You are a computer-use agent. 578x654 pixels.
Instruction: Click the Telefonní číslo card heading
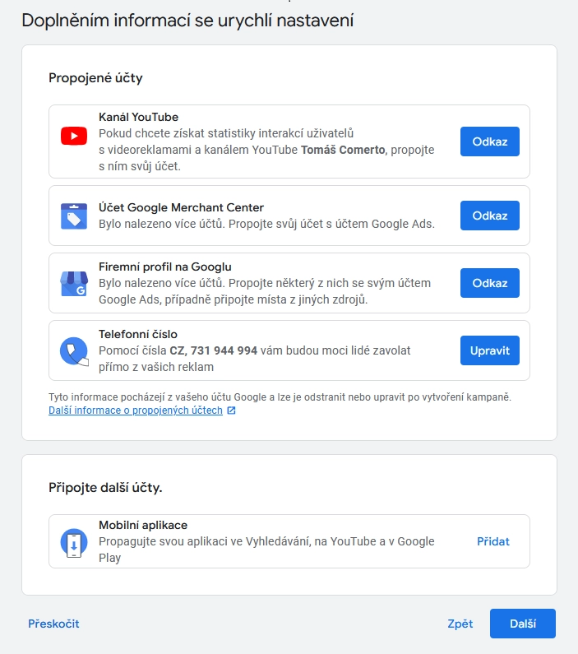coord(138,334)
